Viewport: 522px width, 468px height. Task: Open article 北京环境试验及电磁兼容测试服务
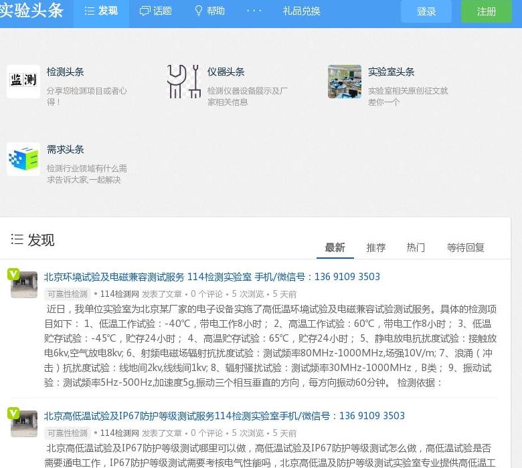pos(211,277)
